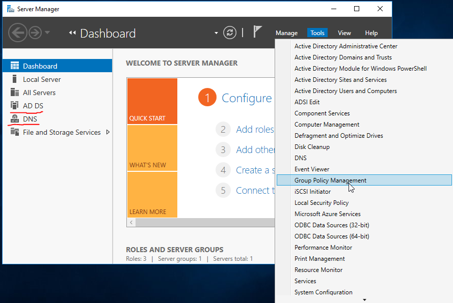Screen dimensions: 453x303
Task: Open Print Management
Action: pos(364,259)
